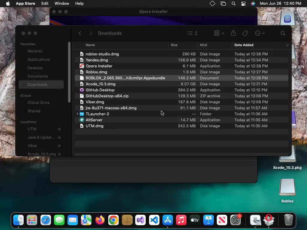The width and height of the screenshot is (307, 230).
Task: Open Control Center in menu bar
Action: (x=243, y=4)
